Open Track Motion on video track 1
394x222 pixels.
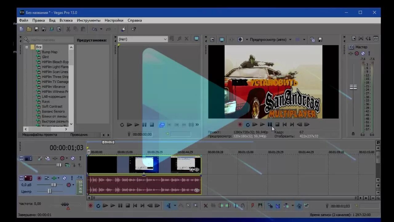tap(47, 158)
